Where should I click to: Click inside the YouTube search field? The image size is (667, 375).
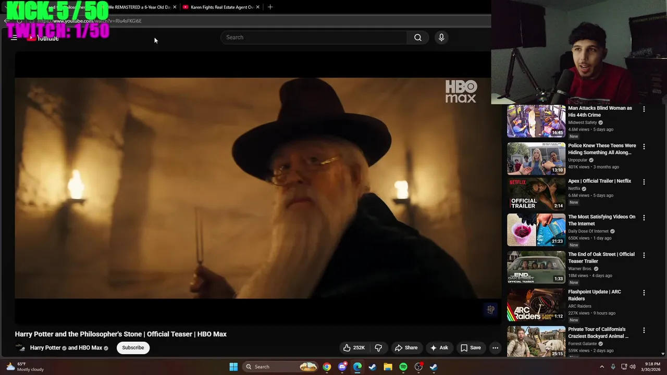314,37
